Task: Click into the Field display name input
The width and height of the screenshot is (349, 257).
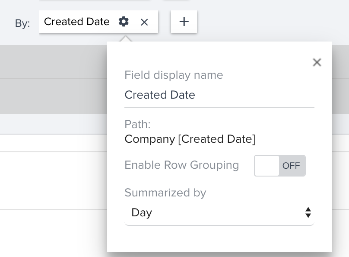Action: point(219,95)
